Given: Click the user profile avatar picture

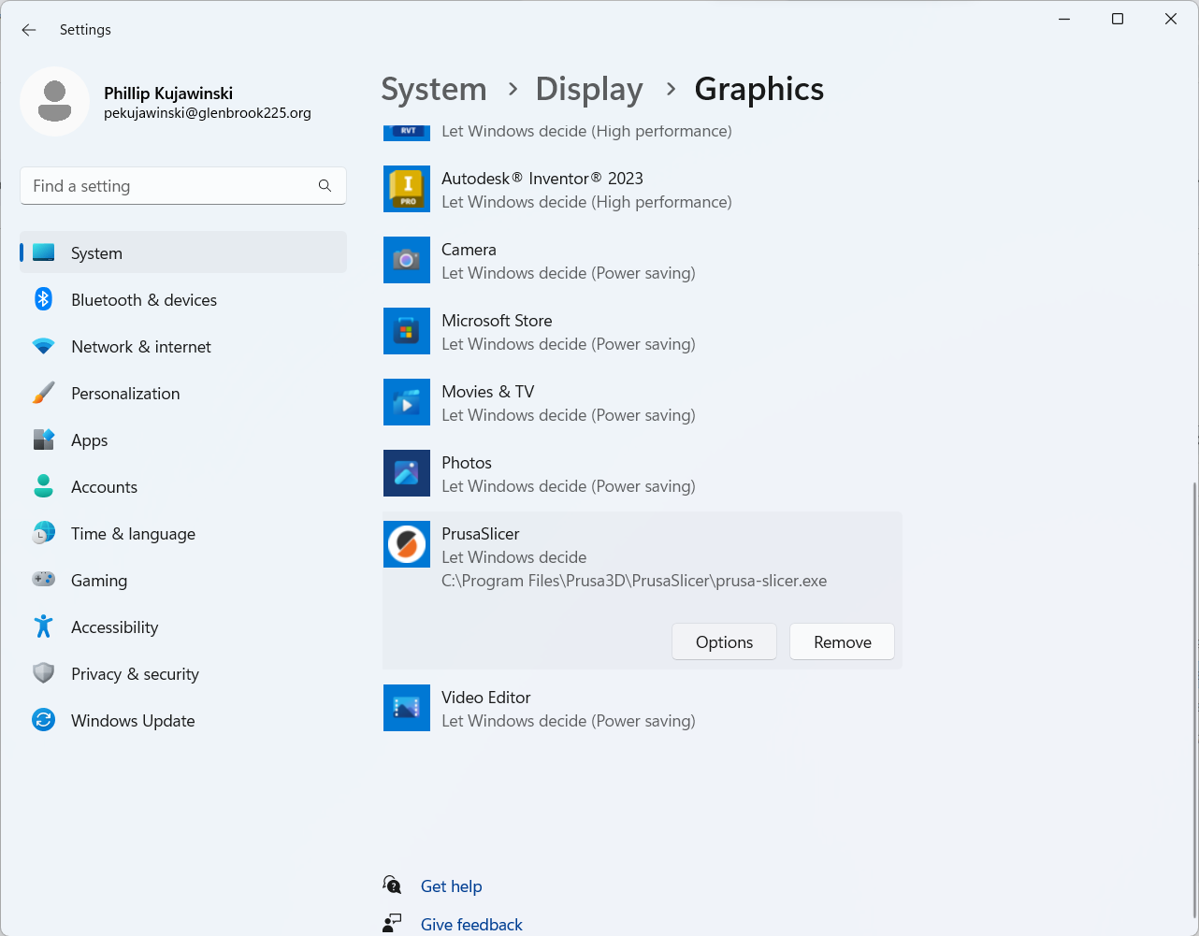Looking at the screenshot, I should [55, 101].
